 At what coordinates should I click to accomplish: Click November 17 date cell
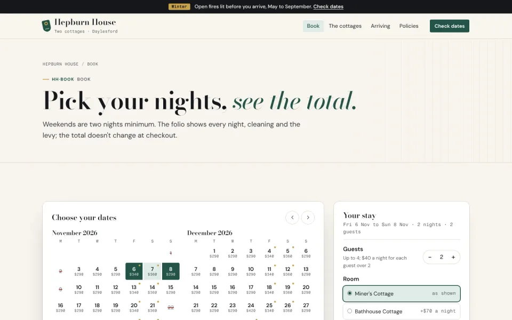pyautogui.click(x=79, y=308)
